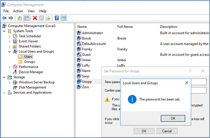Click the Show/Hide Action Pane icon
This screenshot has height=138, width=210.
tap(64, 18)
